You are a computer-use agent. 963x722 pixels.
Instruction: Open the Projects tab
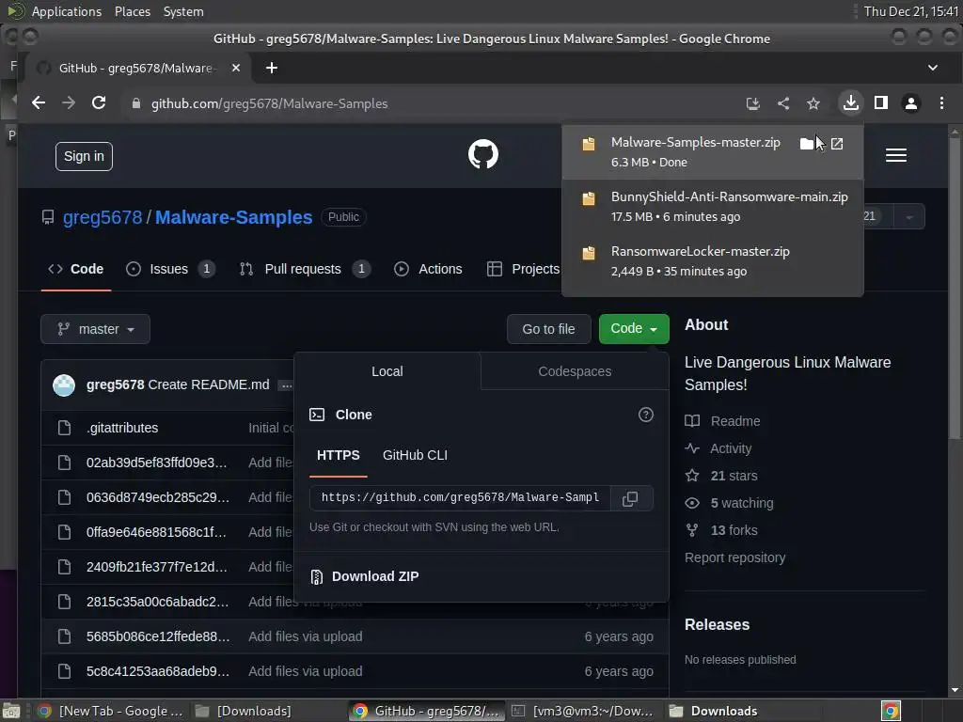[x=523, y=269]
